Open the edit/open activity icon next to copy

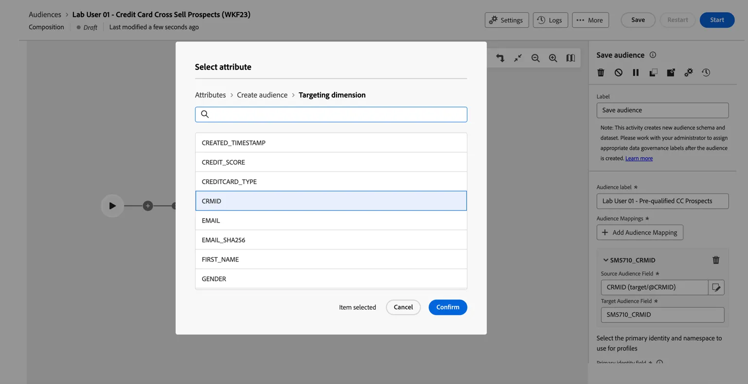click(x=671, y=72)
